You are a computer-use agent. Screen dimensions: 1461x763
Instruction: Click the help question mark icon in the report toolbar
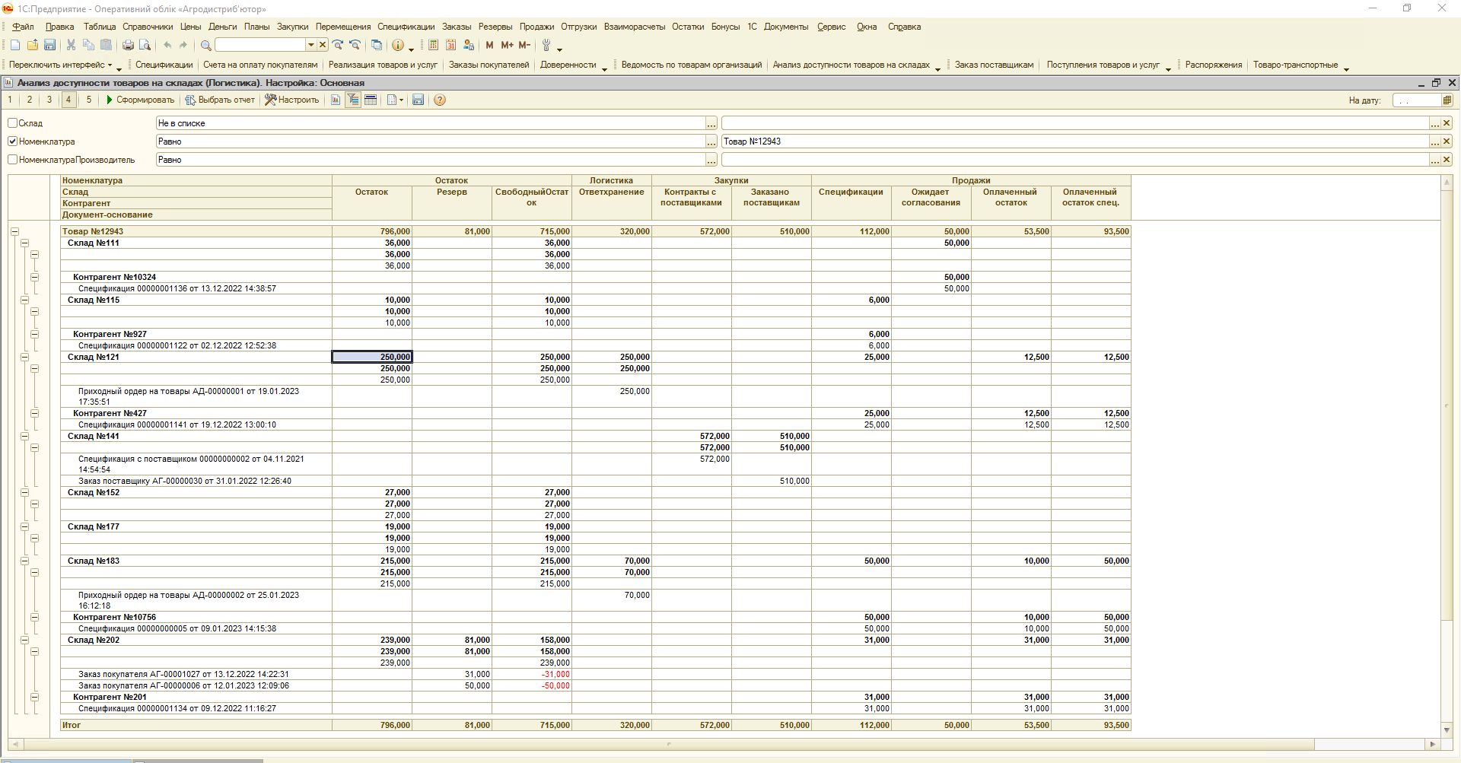(440, 100)
